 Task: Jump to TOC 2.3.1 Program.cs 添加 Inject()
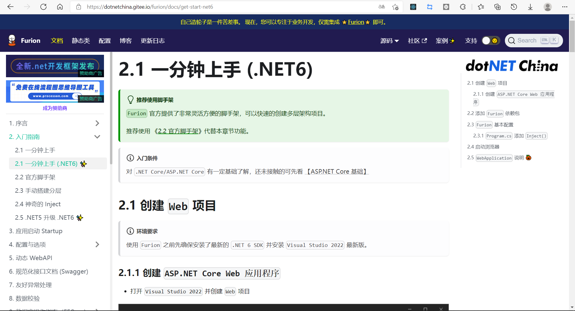(x=510, y=136)
